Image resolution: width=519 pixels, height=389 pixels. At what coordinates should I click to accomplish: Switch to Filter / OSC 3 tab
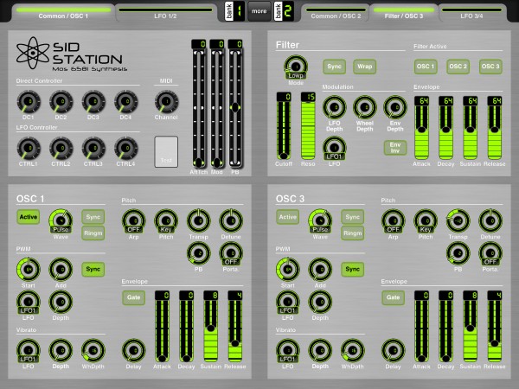point(404,14)
